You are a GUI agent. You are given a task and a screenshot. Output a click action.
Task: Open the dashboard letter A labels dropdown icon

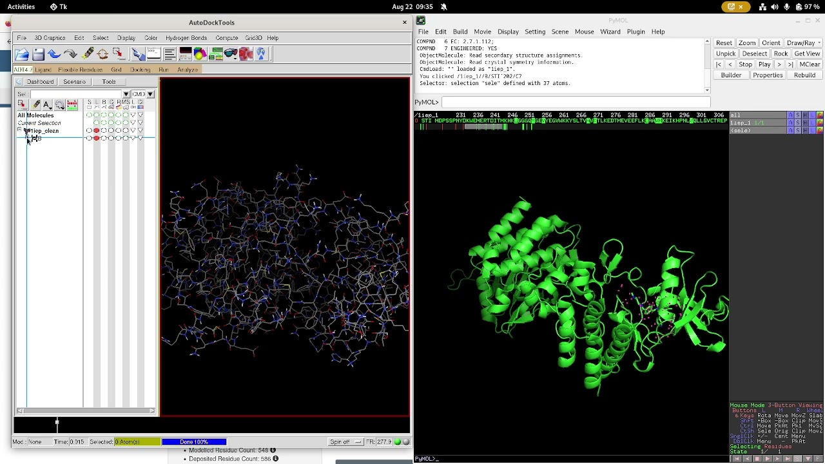(x=47, y=104)
